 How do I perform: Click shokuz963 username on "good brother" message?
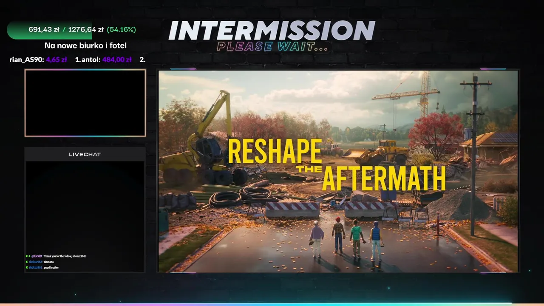[35, 268]
